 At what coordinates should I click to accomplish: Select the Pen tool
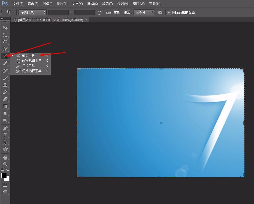5,128
